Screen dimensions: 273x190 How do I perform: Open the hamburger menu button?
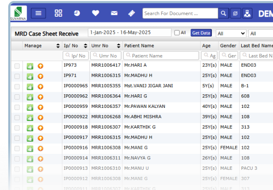point(38,13)
